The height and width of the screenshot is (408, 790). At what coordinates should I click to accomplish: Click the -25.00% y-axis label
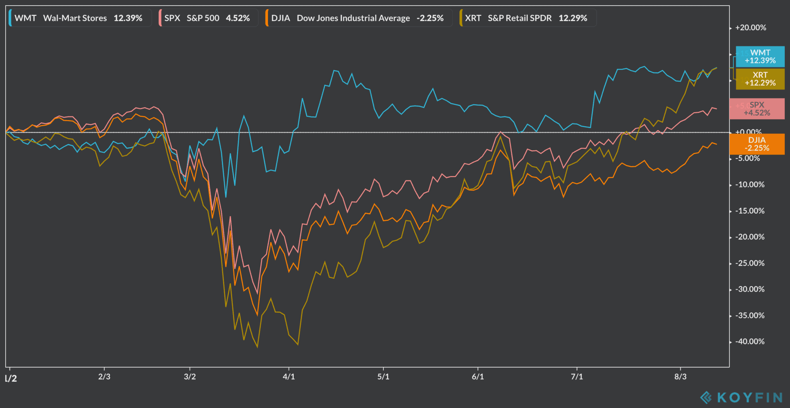750,263
